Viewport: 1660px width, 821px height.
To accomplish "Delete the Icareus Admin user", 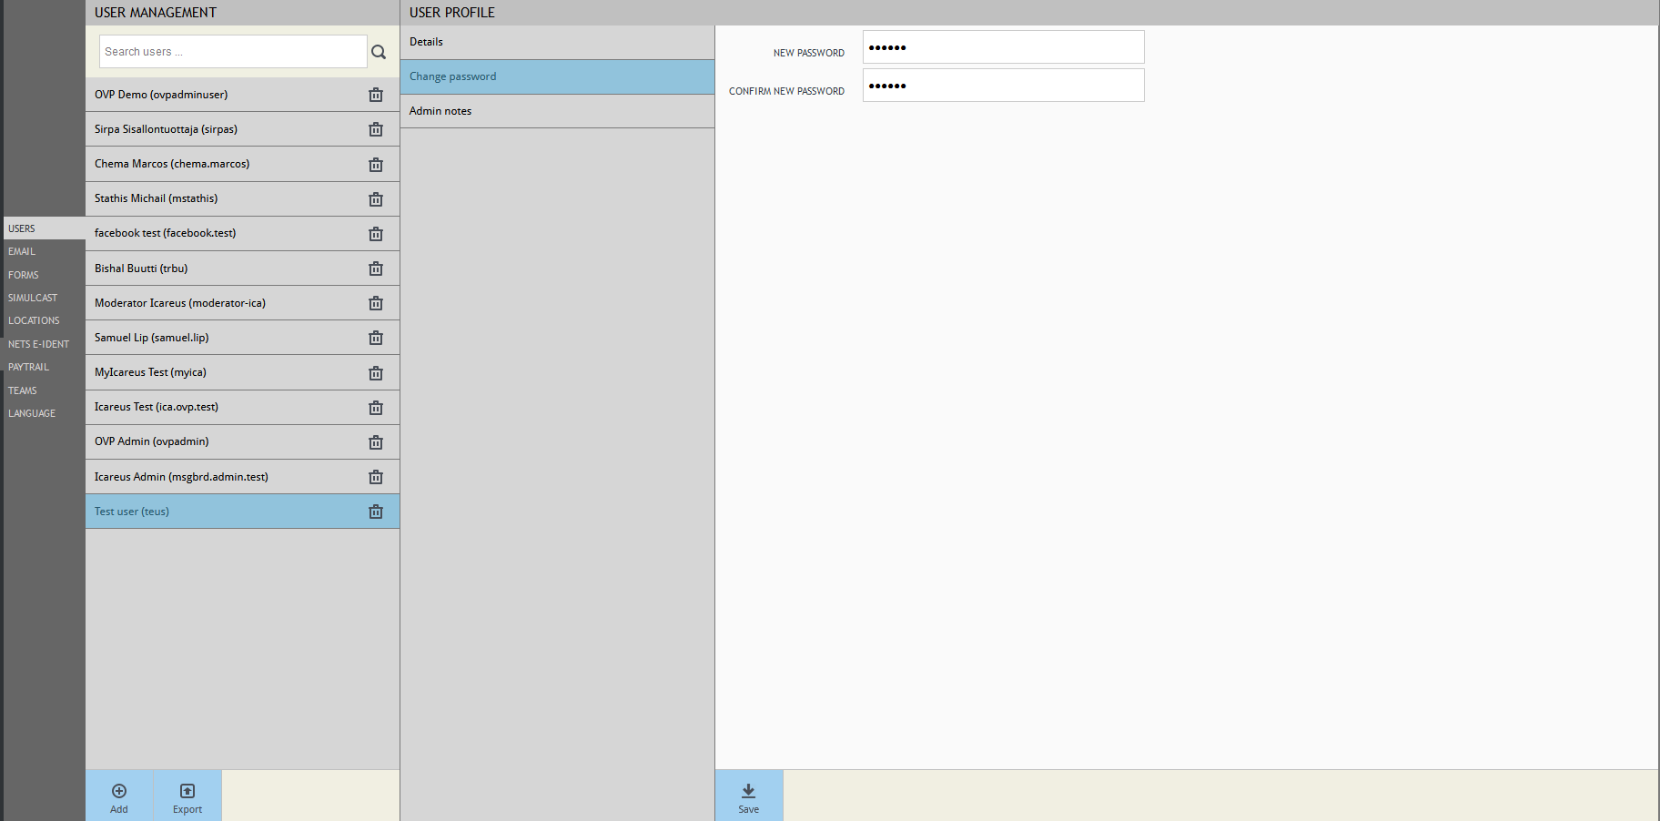I will [x=375, y=477].
